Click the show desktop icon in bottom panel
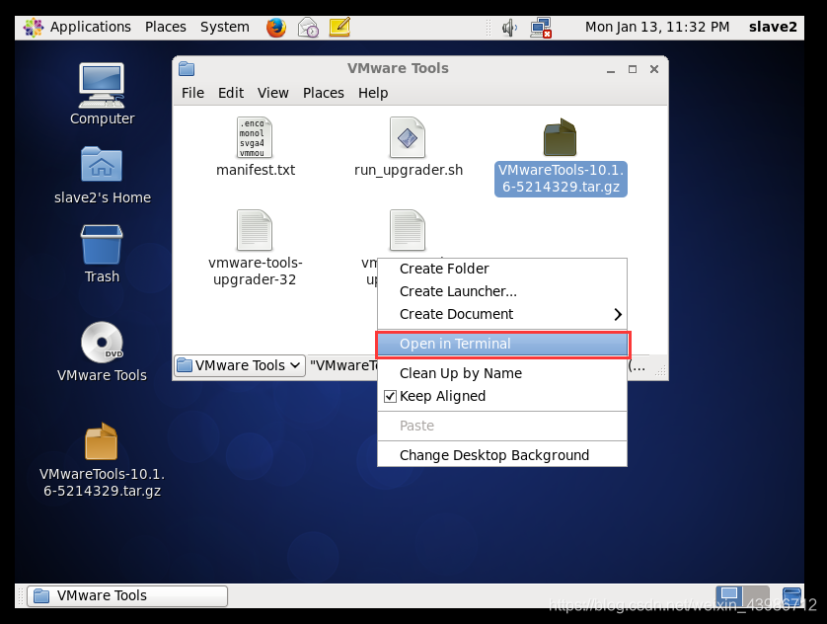This screenshot has width=827, height=624. [791, 596]
